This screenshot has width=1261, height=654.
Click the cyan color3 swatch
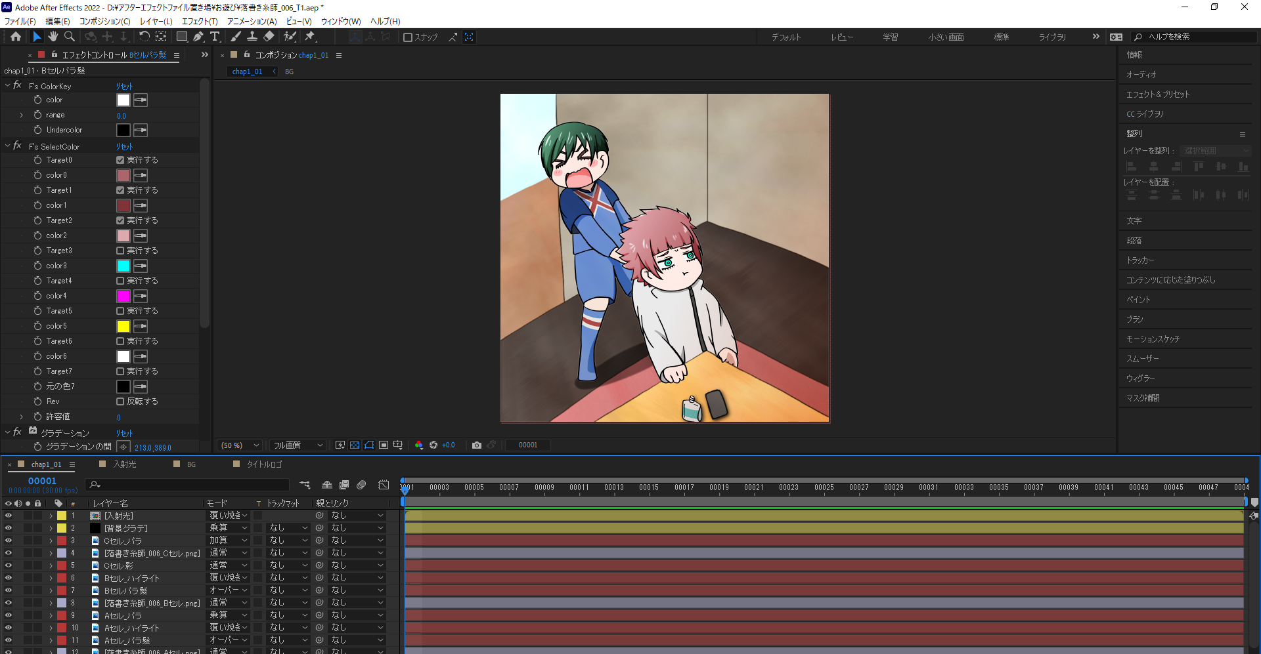(123, 266)
